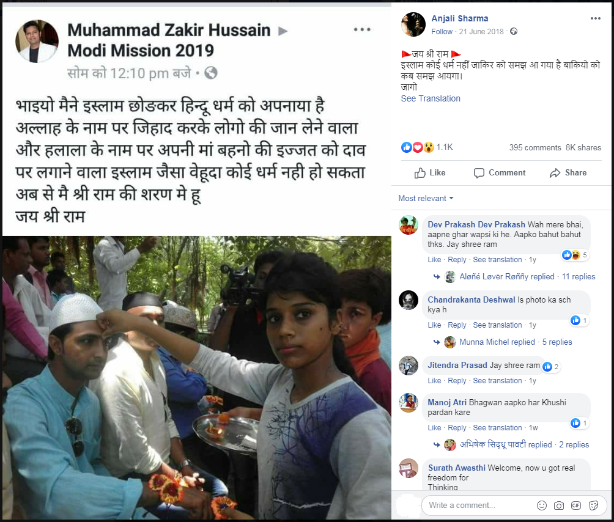This screenshot has height=522, width=614.
Task: Click the Comment button on the post
Action: click(500, 172)
